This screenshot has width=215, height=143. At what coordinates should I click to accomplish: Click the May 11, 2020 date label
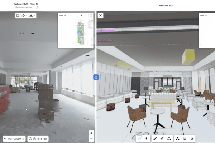14,139
